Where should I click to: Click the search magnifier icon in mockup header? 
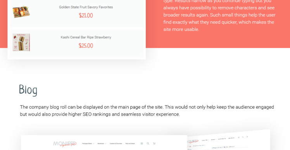point(148,143)
